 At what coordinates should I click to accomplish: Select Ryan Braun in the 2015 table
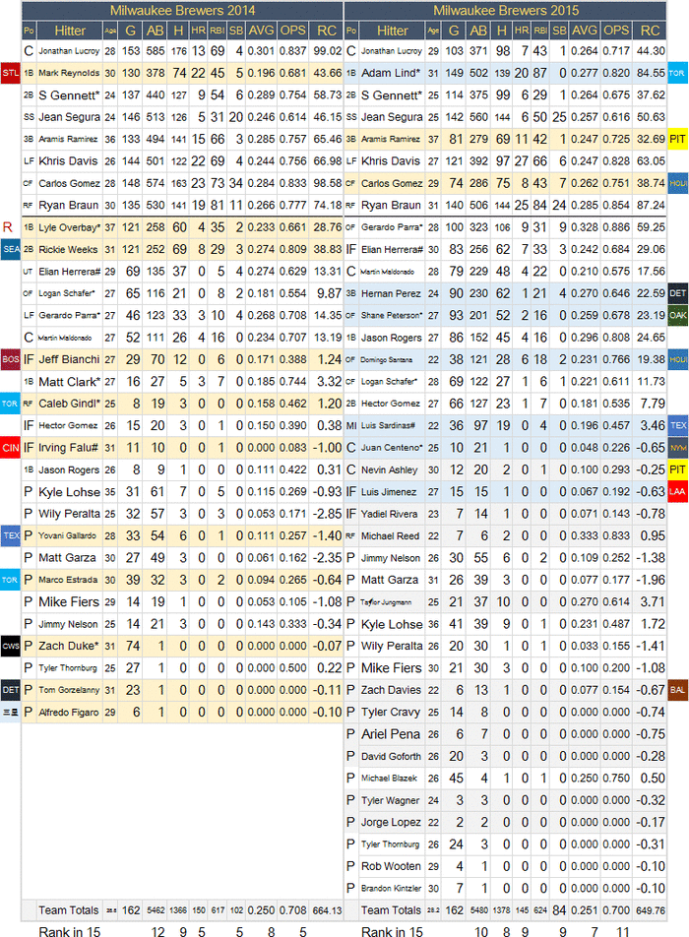391,205
